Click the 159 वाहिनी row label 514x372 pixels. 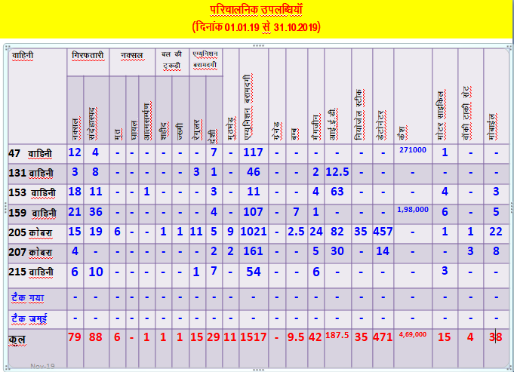click(x=32, y=213)
